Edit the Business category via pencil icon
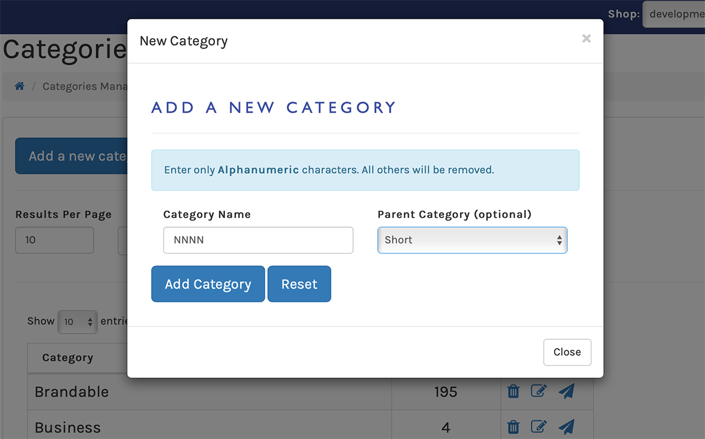 point(539,427)
